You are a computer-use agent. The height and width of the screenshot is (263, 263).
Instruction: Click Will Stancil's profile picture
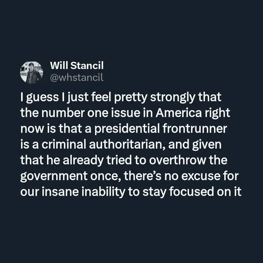(32, 72)
